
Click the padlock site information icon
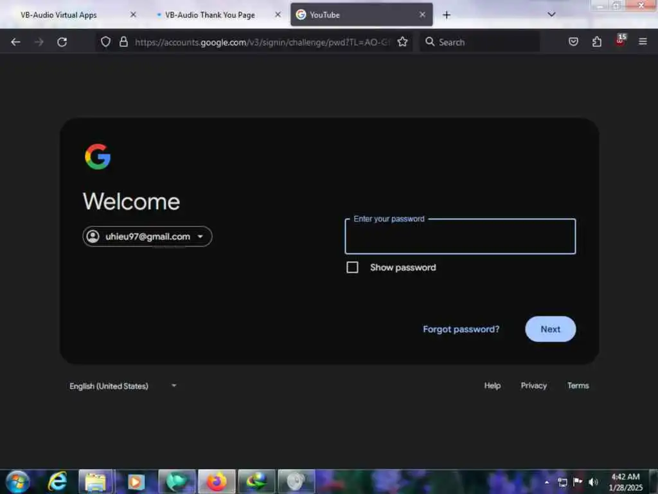[x=123, y=42]
